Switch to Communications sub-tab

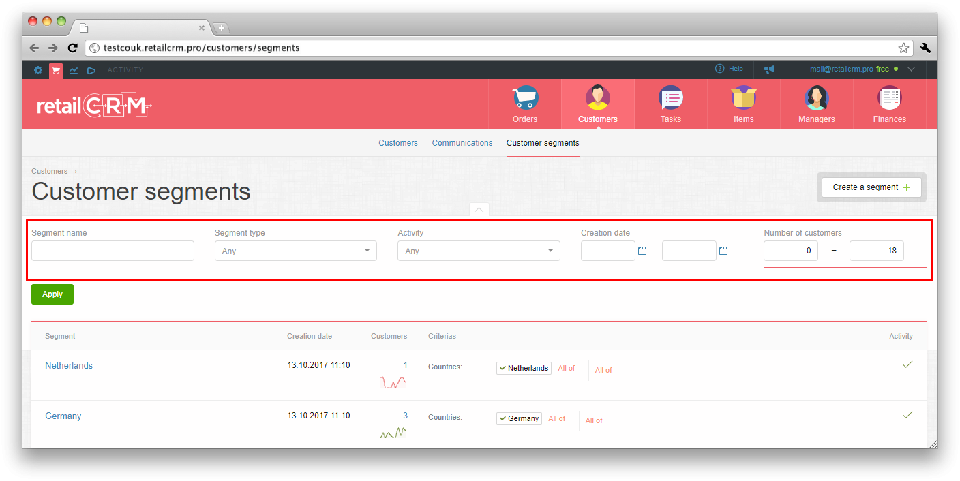pyautogui.click(x=462, y=143)
